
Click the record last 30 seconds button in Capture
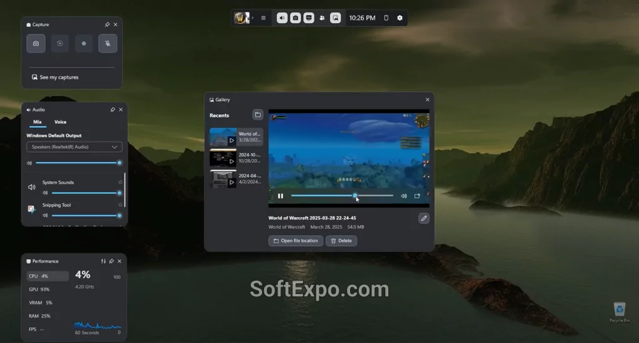pos(60,44)
